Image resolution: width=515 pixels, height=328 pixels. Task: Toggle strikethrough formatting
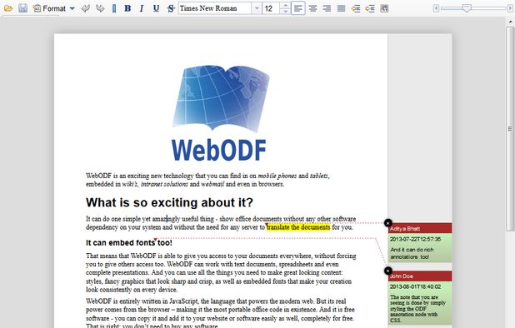point(170,8)
